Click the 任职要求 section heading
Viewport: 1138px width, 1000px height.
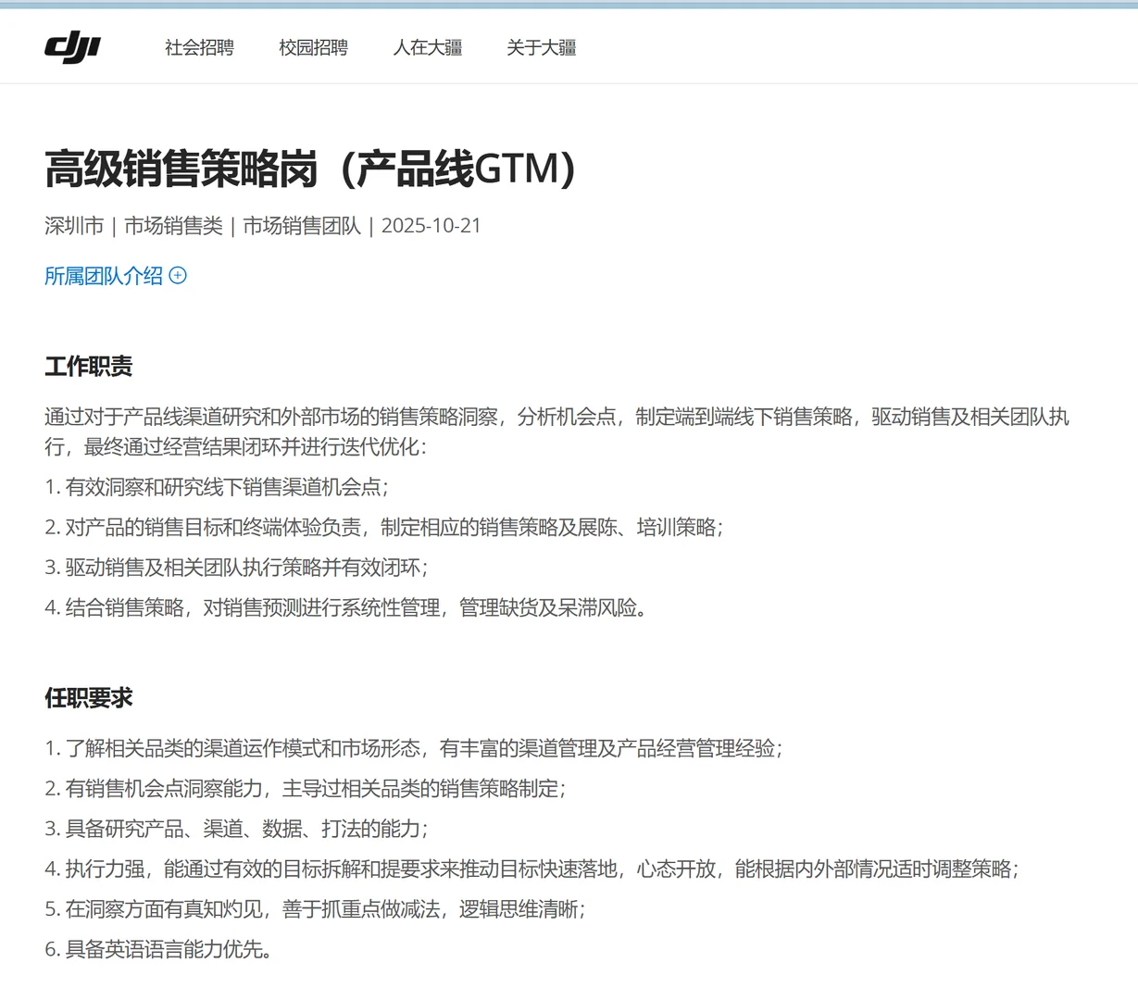coord(89,697)
